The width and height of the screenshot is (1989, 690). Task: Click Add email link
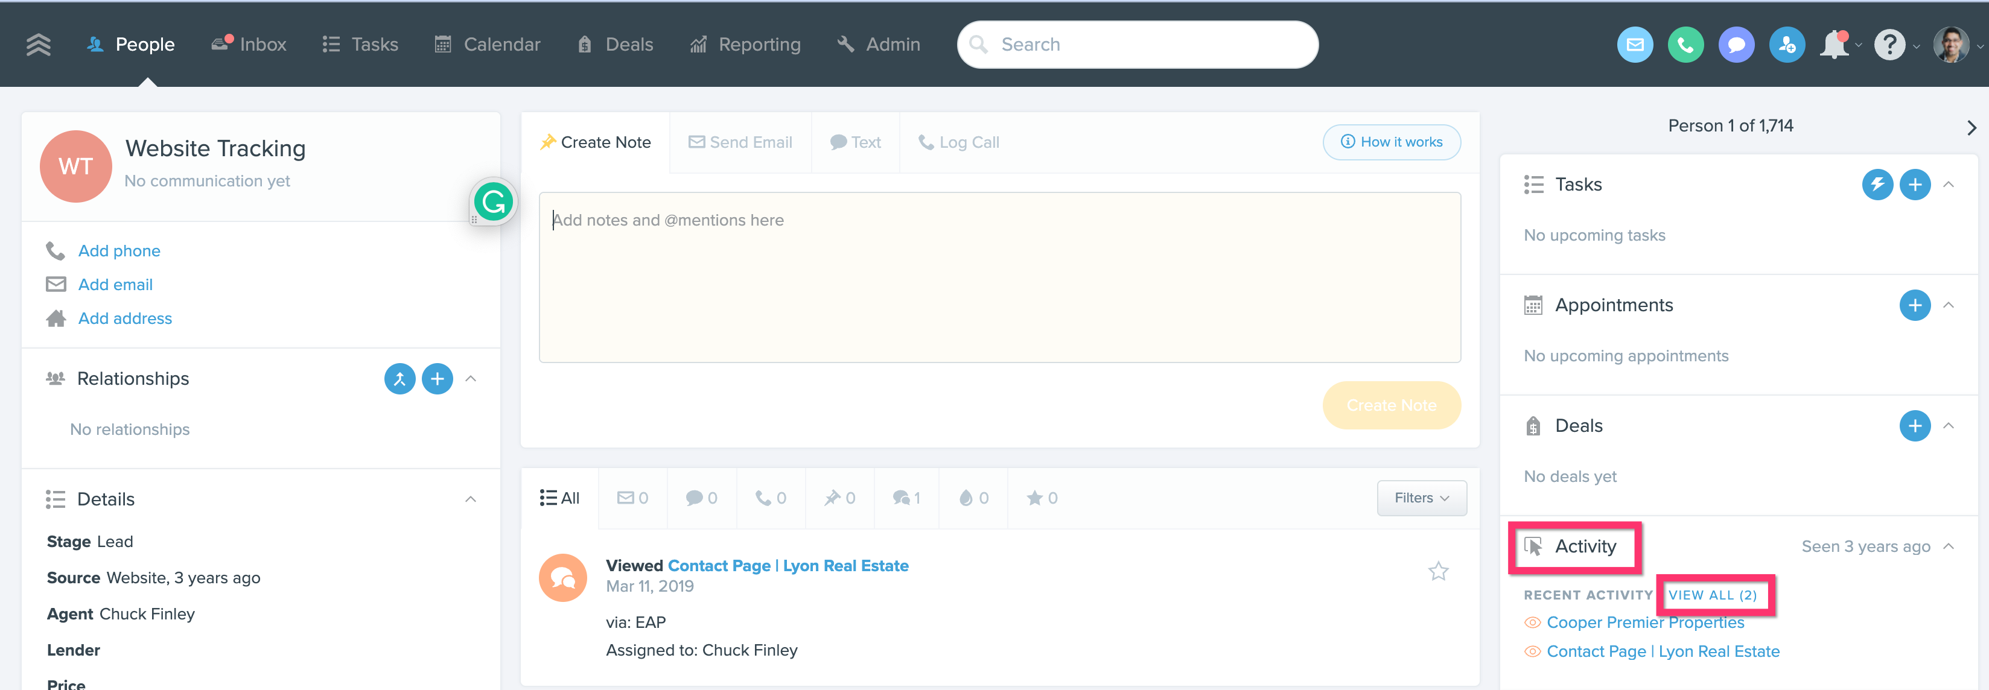(115, 285)
